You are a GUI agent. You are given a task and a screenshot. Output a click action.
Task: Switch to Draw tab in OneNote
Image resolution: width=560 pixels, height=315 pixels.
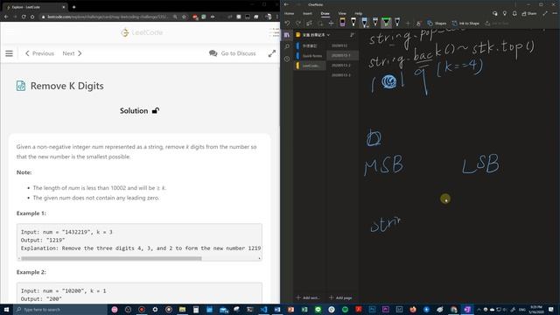(325, 14)
